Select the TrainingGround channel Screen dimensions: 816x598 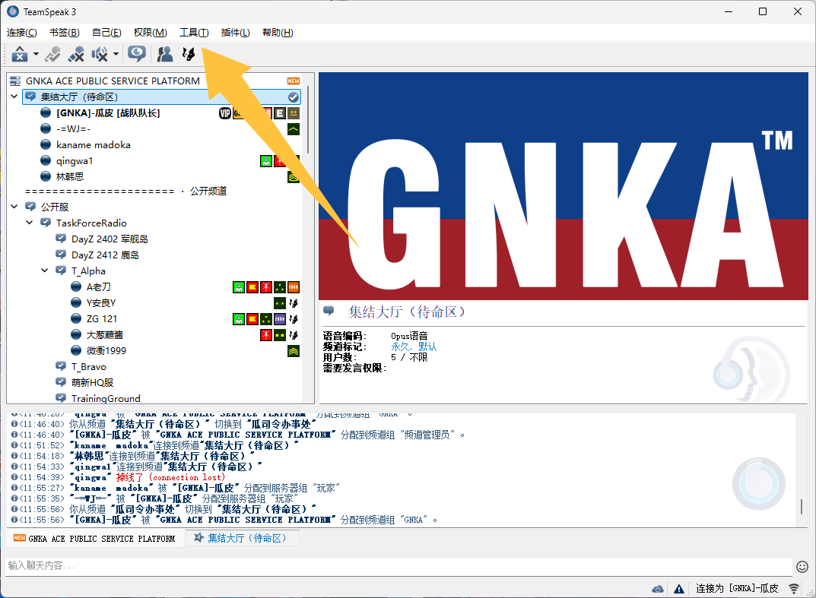click(106, 398)
